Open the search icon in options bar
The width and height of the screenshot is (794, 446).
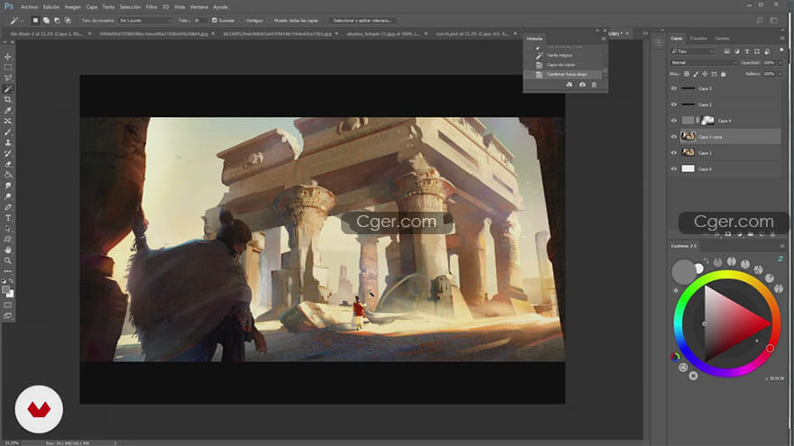760,20
